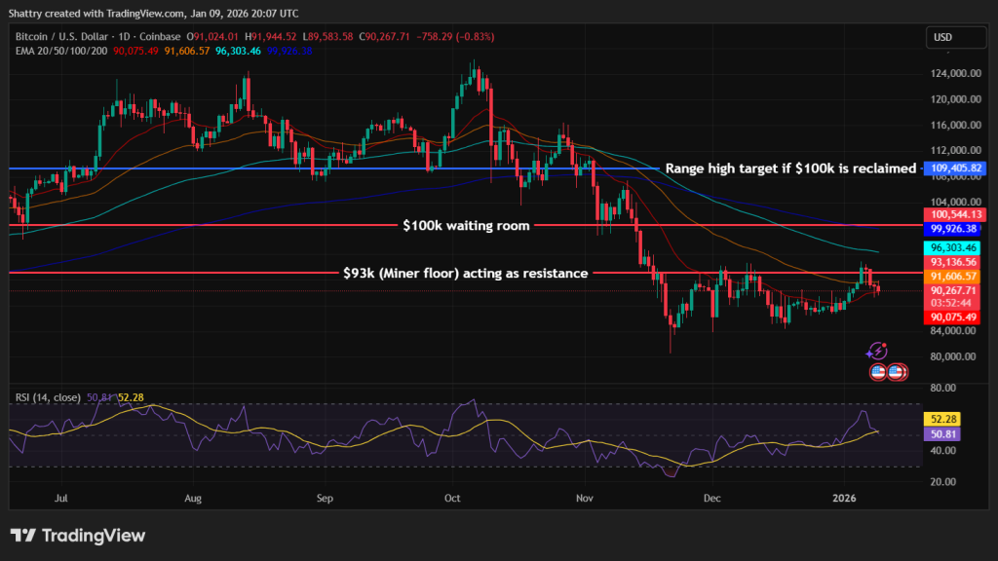
Task: Click the 2026 label on the time axis
Action: (x=845, y=498)
